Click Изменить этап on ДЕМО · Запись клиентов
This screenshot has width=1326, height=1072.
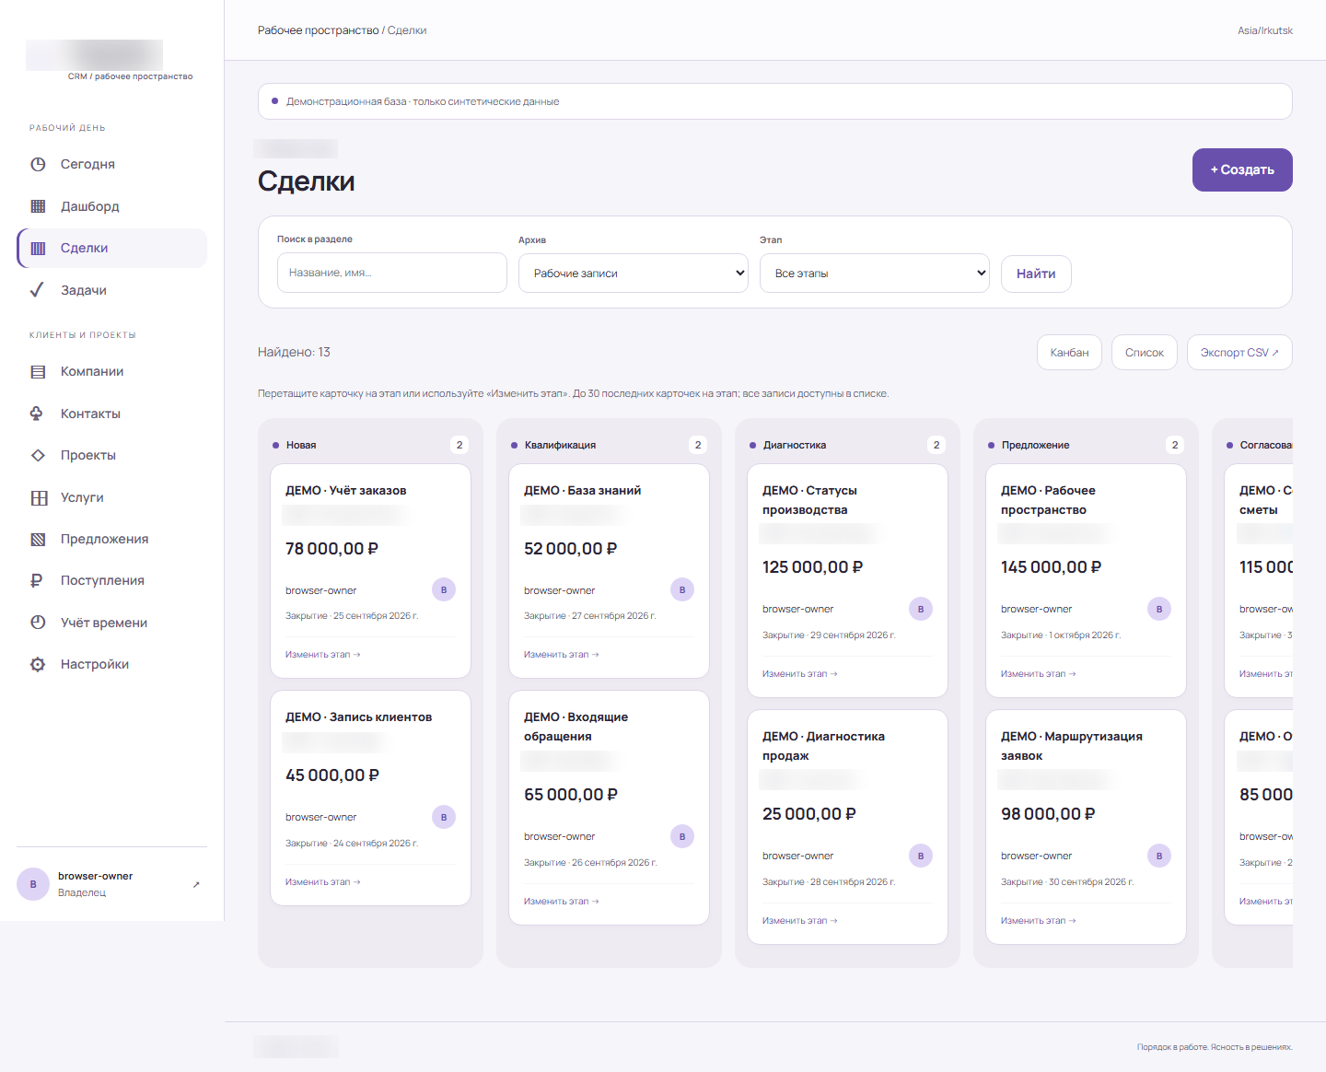click(x=322, y=882)
